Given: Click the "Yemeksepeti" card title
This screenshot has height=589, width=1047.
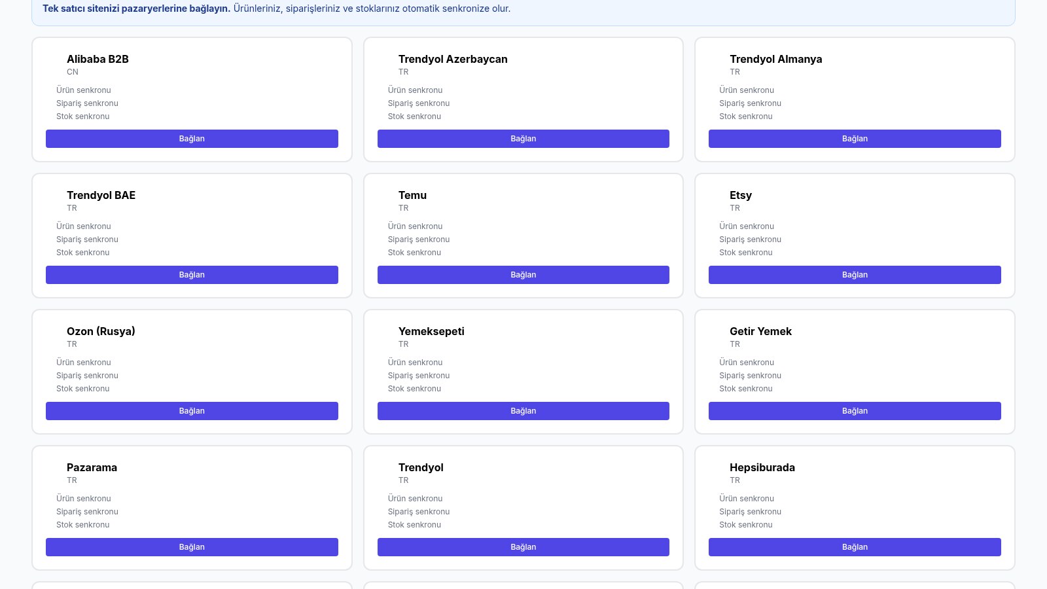Looking at the screenshot, I should pyautogui.click(x=431, y=331).
